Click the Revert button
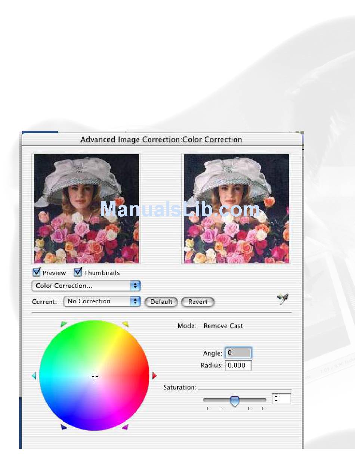Image resolution: width=355 pixels, height=459 pixels. coord(198,302)
